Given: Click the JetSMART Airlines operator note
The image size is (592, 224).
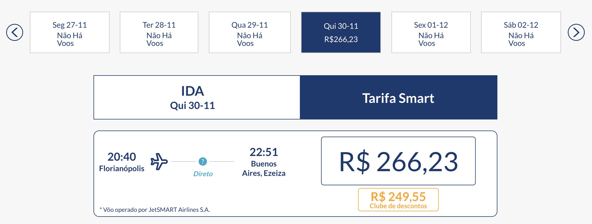Looking at the screenshot, I should pyautogui.click(x=155, y=210).
